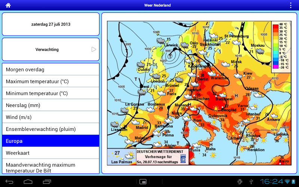Open Maandverwachting maximum temperatuur De Bilt

(51, 166)
